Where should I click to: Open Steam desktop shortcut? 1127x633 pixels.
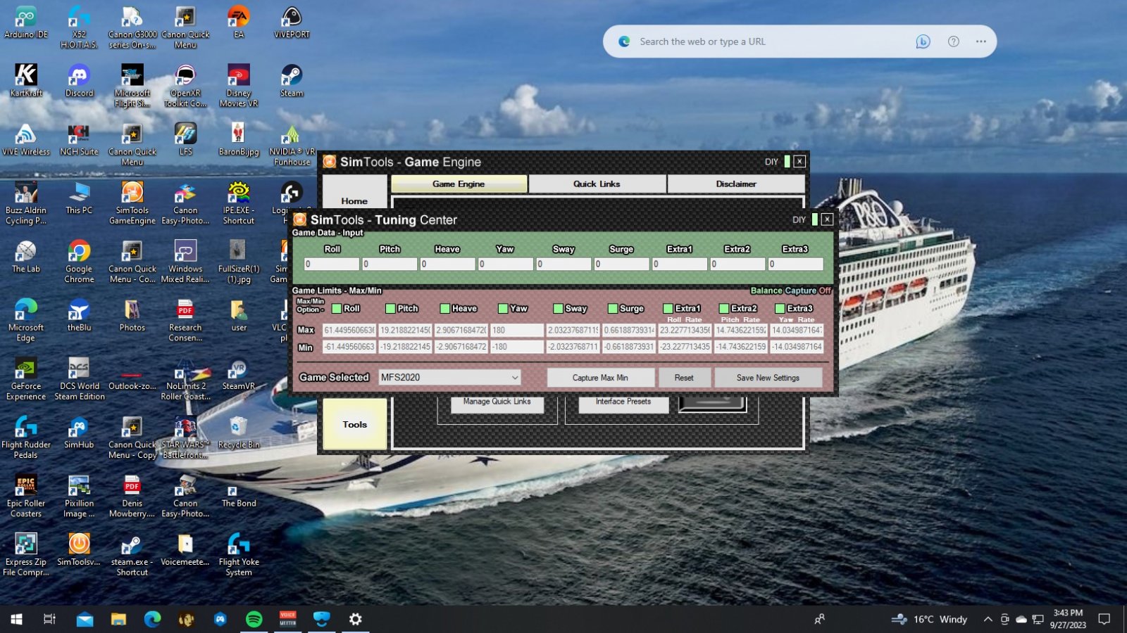click(291, 81)
